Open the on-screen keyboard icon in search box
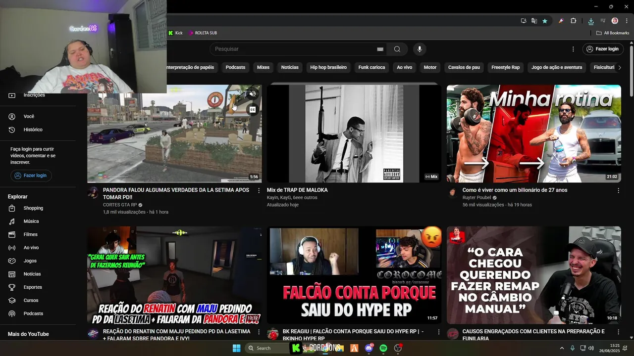634x356 pixels. [380, 49]
